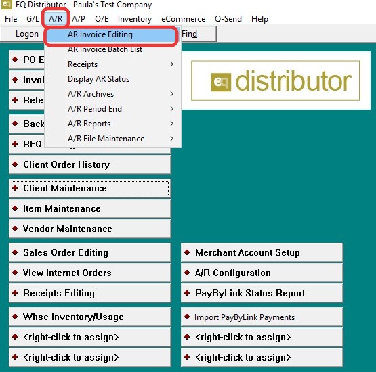This screenshot has width=376, height=372.
Task: Open View Internet Orders
Action: pyautogui.click(x=89, y=273)
